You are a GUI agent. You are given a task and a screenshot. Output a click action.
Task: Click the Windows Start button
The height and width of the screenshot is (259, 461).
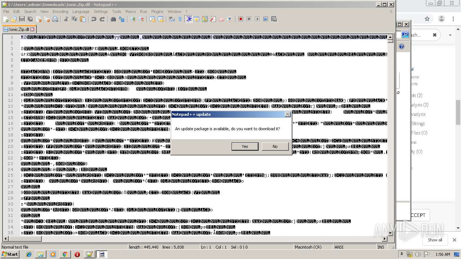(10, 254)
